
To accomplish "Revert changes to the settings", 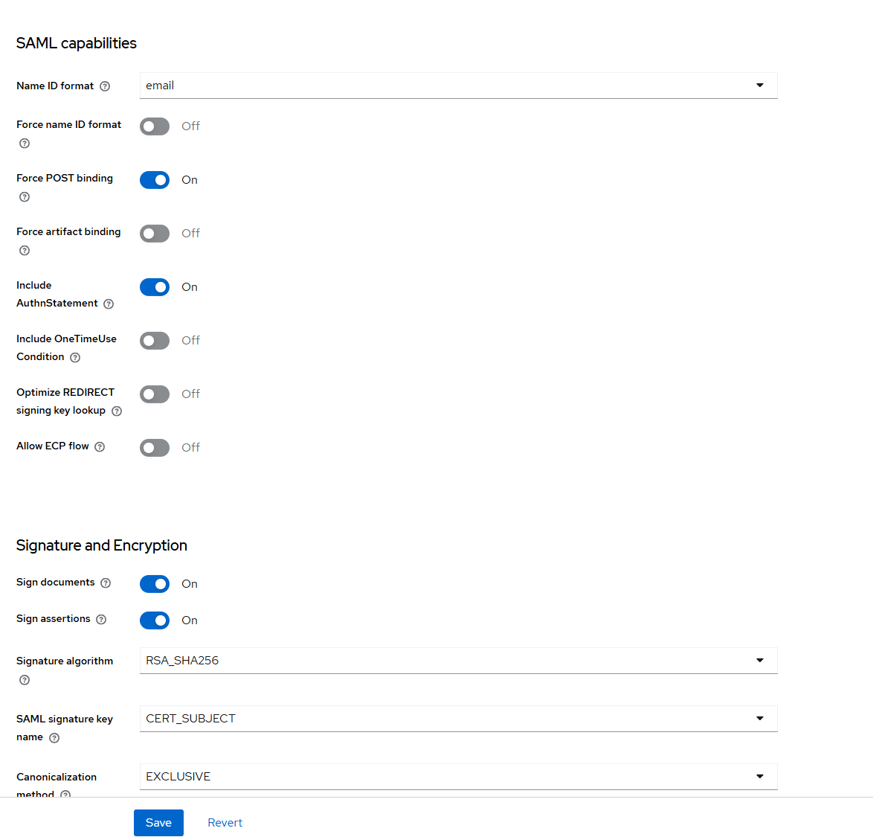I will tap(225, 823).
